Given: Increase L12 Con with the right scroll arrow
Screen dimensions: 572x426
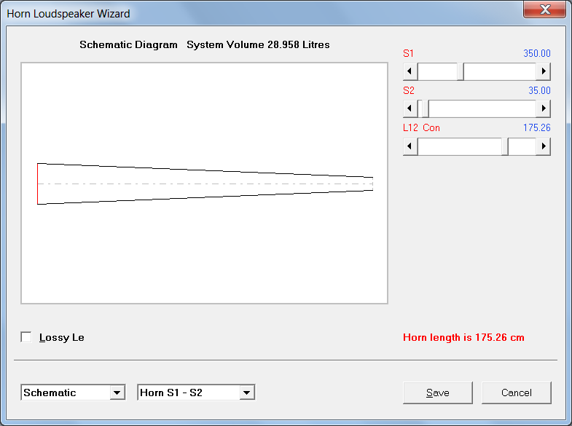Looking at the screenshot, I should (x=543, y=146).
